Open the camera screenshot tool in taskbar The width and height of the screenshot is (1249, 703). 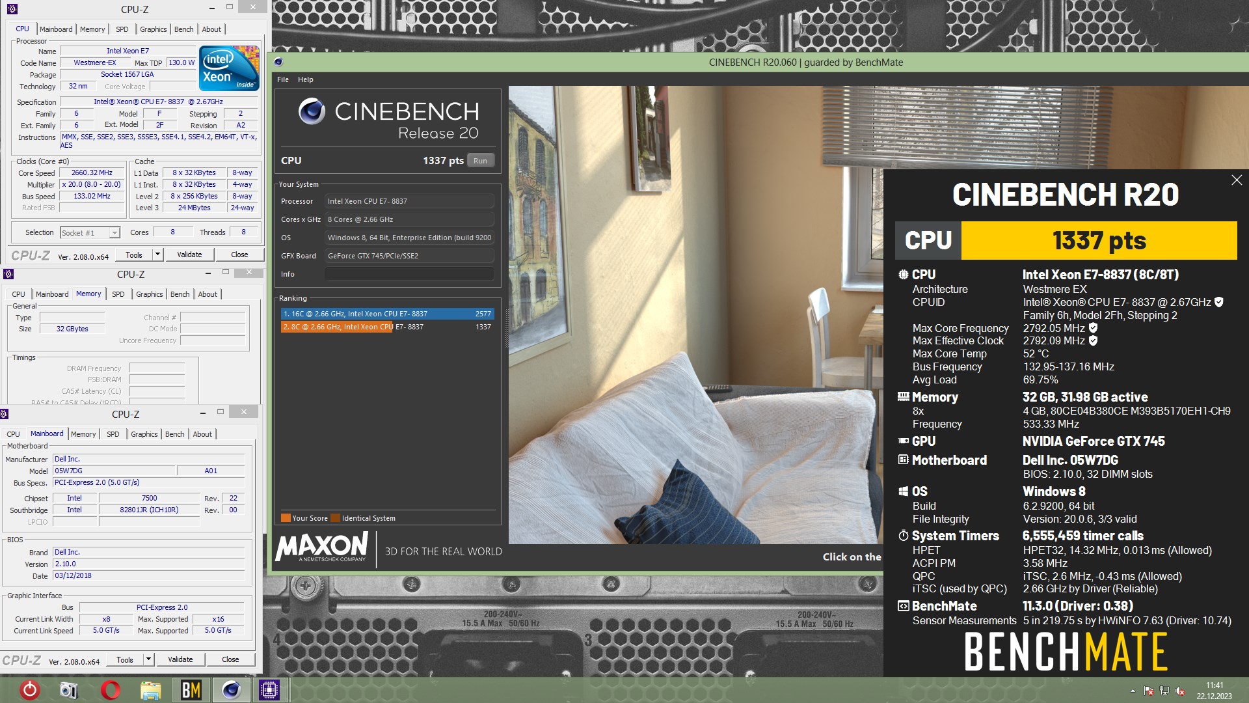pyautogui.click(x=69, y=690)
